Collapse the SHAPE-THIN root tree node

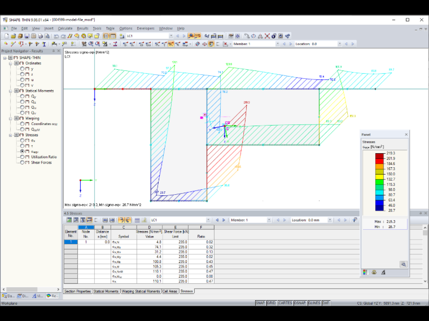tap(5, 58)
